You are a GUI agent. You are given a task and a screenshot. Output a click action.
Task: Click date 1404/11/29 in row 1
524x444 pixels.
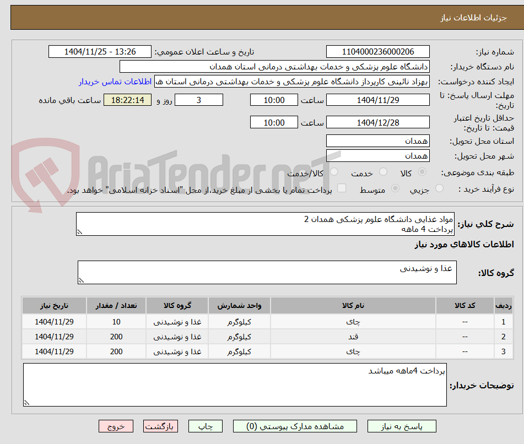pyautogui.click(x=54, y=322)
